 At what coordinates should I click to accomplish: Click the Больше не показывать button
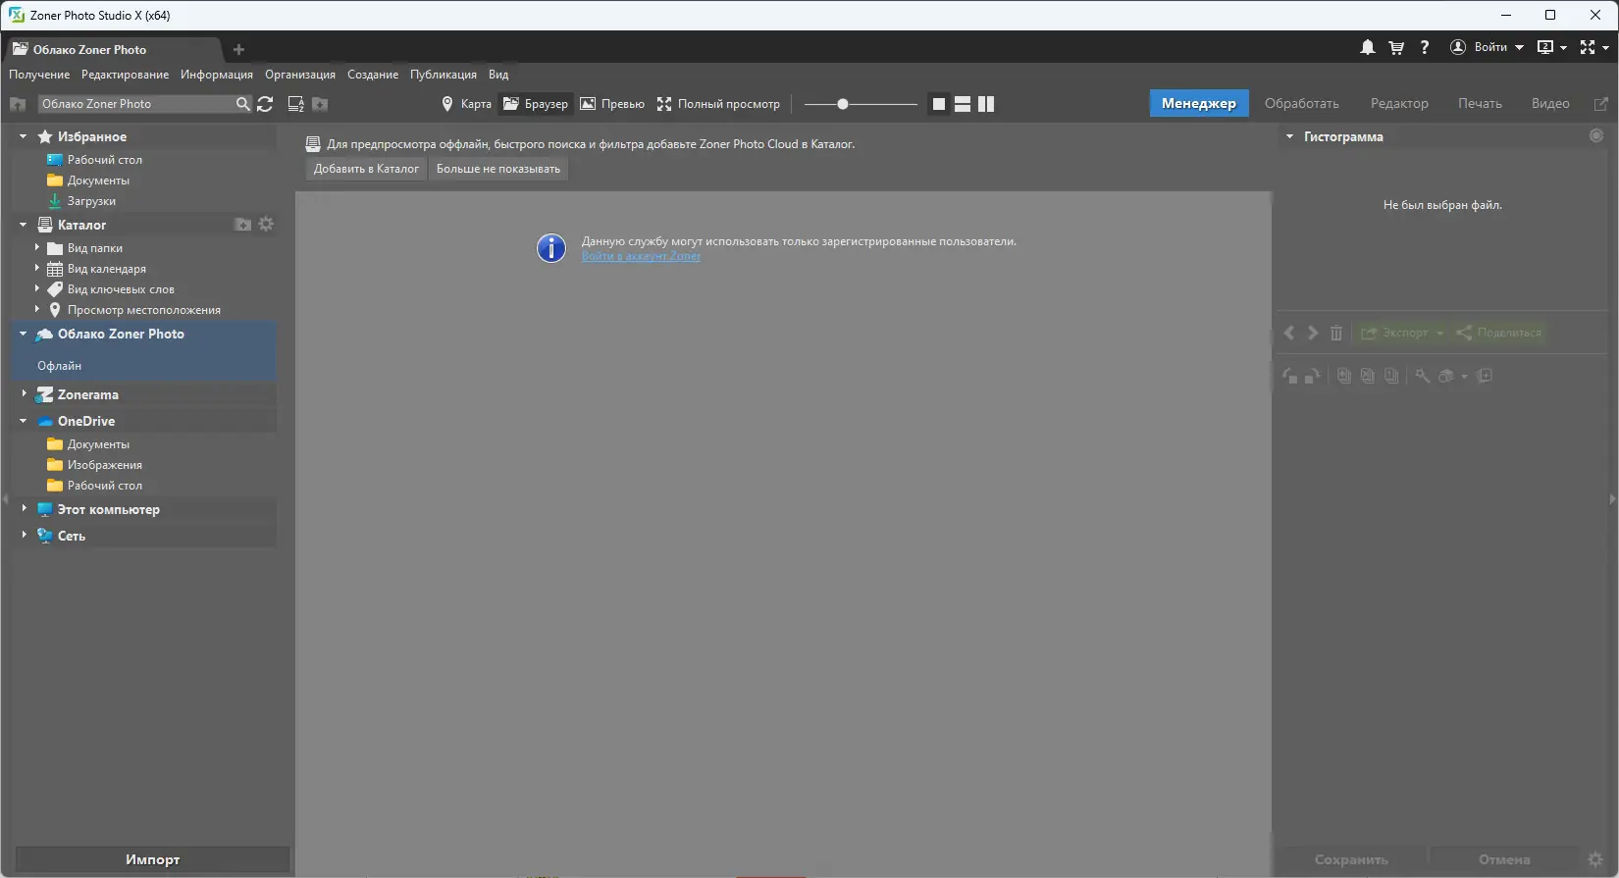498,169
